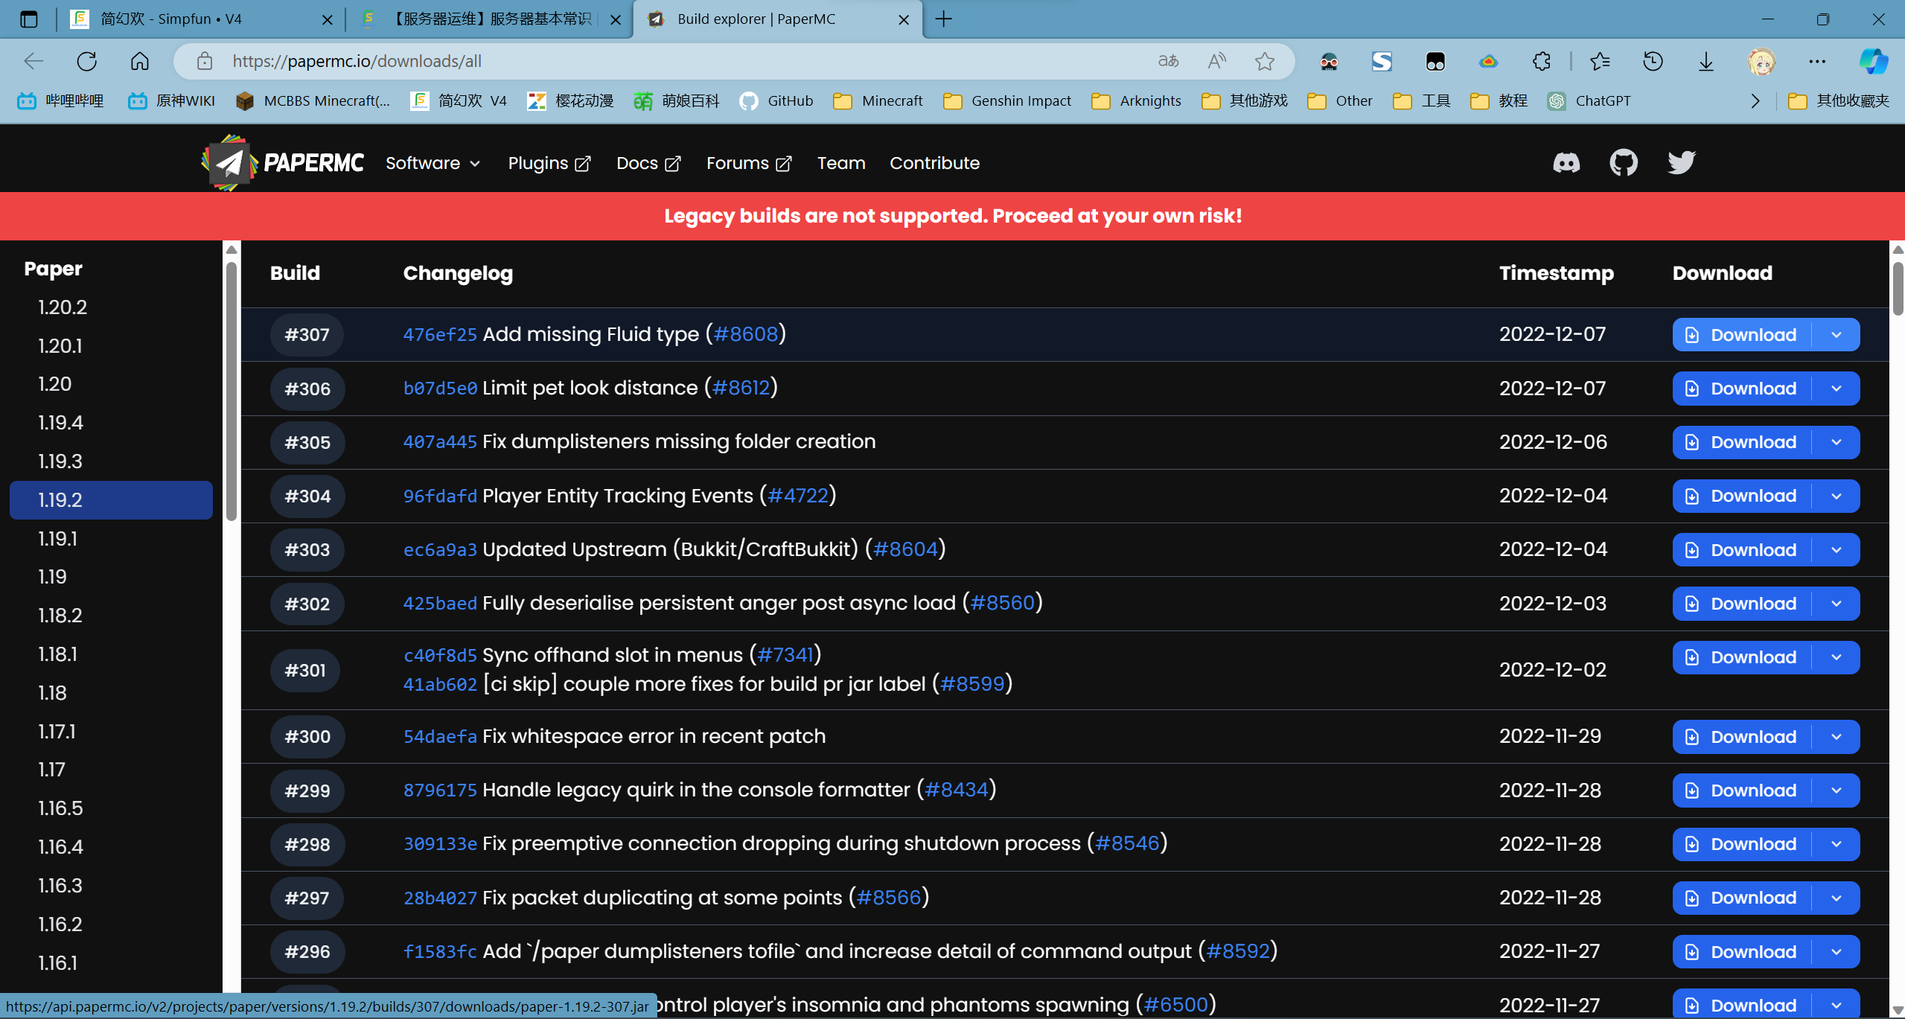
Task: Expand the Software dropdown menu
Action: 433,163
